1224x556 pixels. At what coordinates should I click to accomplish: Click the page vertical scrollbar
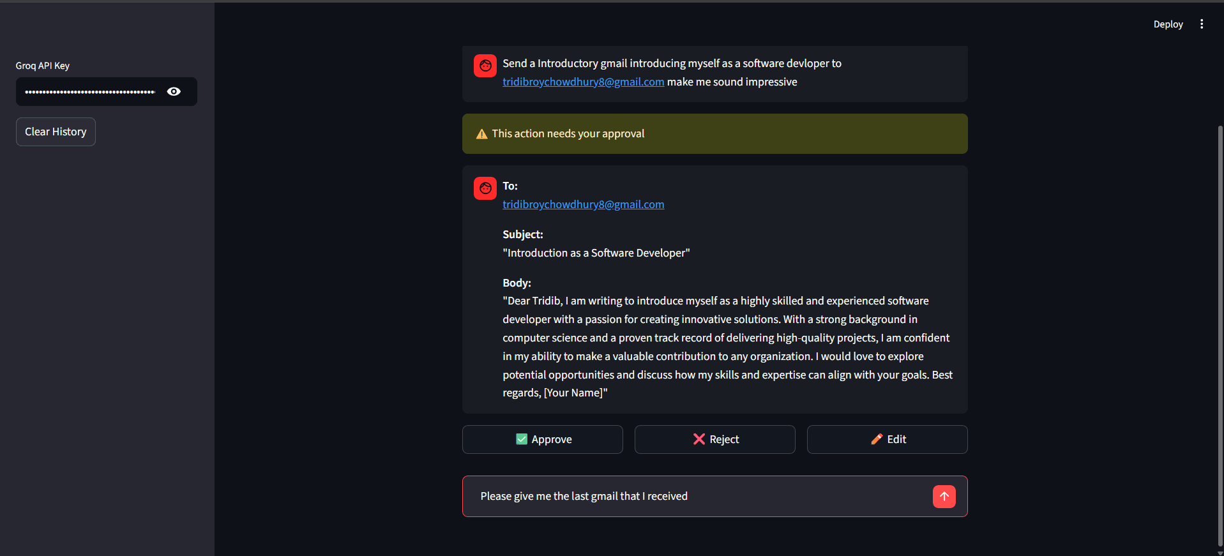click(x=1220, y=319)
